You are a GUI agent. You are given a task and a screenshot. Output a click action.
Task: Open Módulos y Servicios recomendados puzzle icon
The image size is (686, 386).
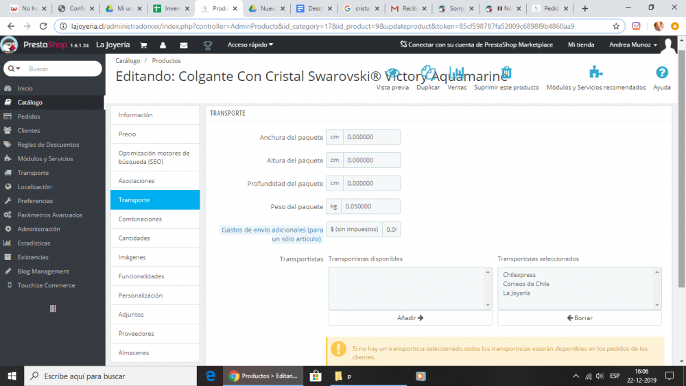596,72
